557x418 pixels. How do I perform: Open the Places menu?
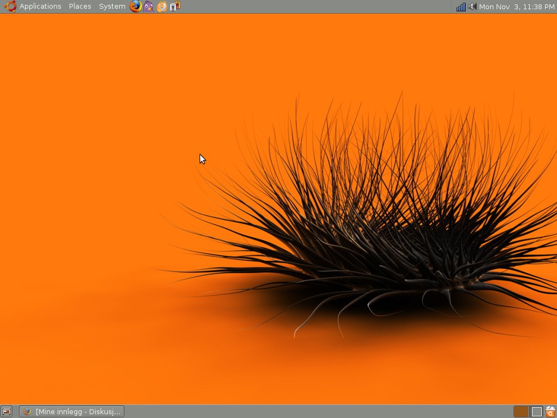coord(80,7)
